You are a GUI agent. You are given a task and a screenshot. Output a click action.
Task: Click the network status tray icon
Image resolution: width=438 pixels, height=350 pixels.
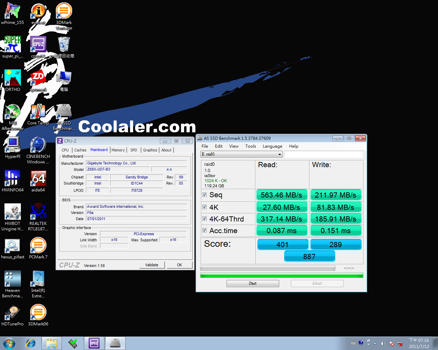[x=400, y=343]
